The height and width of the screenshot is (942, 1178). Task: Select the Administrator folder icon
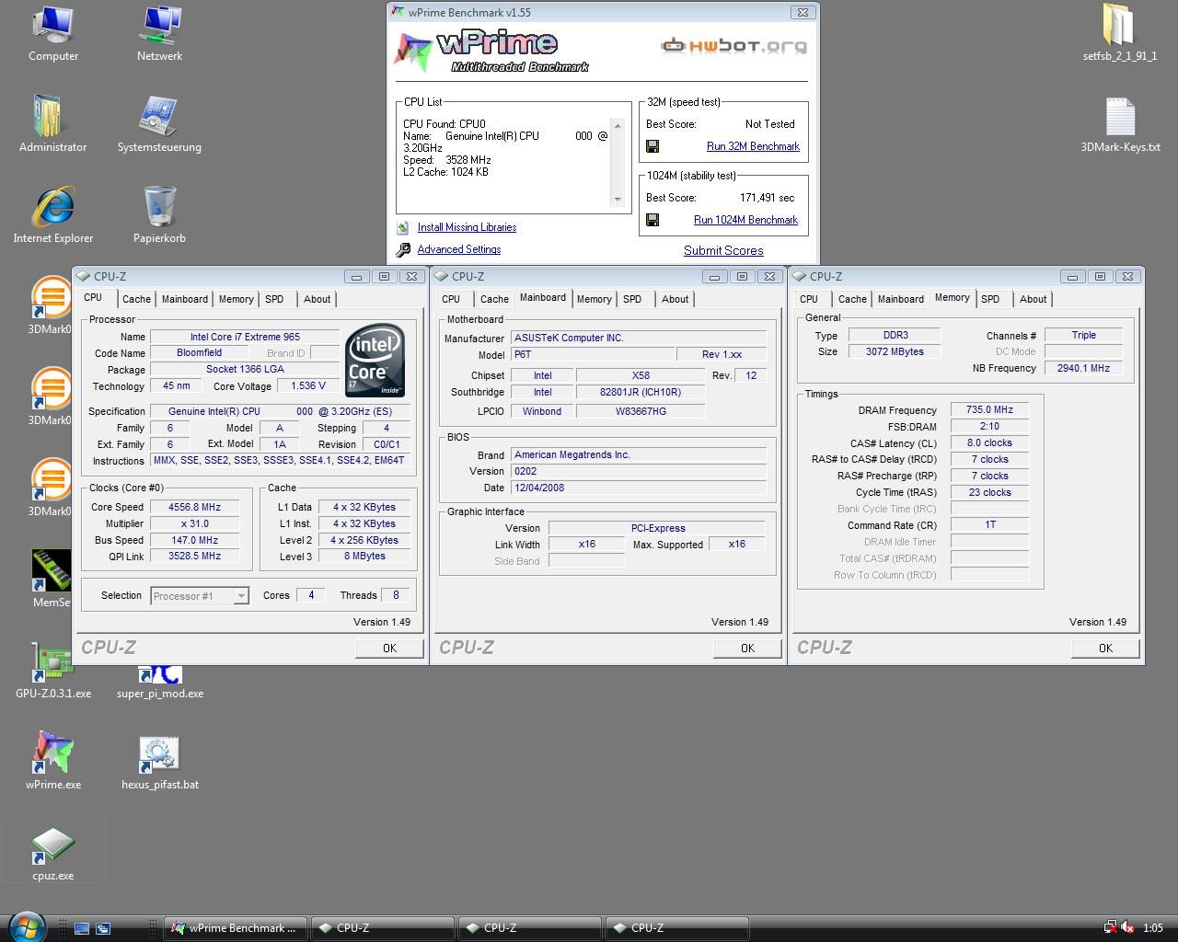(52, 124)
